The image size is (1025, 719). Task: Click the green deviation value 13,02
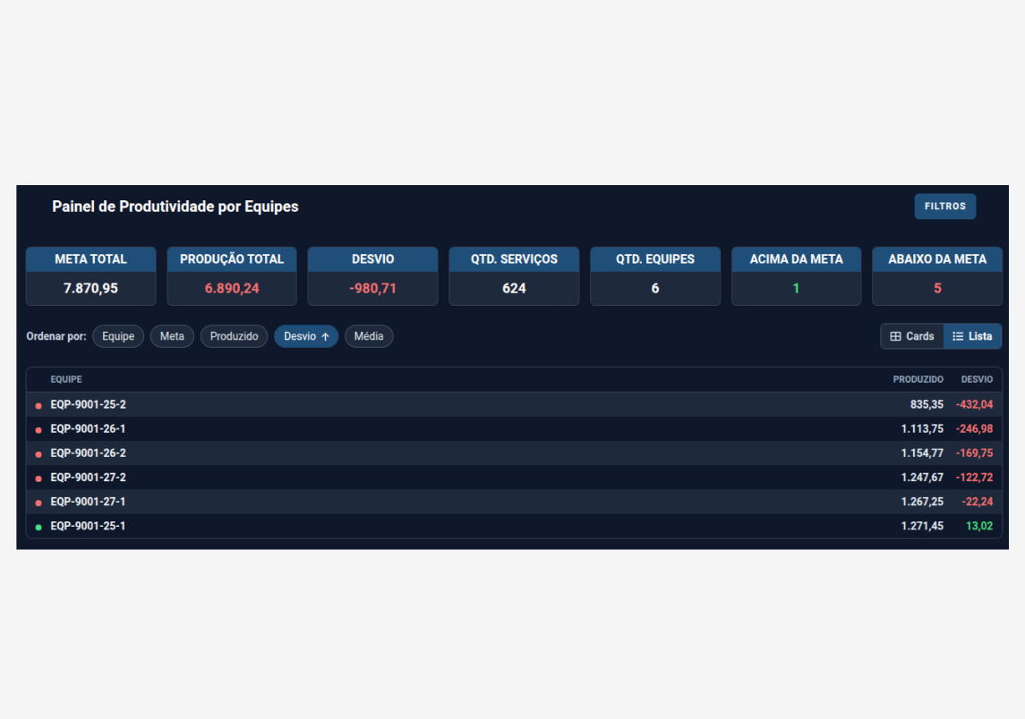point(979,526)
